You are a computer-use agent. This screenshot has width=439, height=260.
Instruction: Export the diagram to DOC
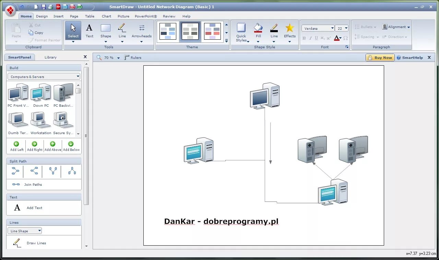pyautogui.click(x=65, y=7)
